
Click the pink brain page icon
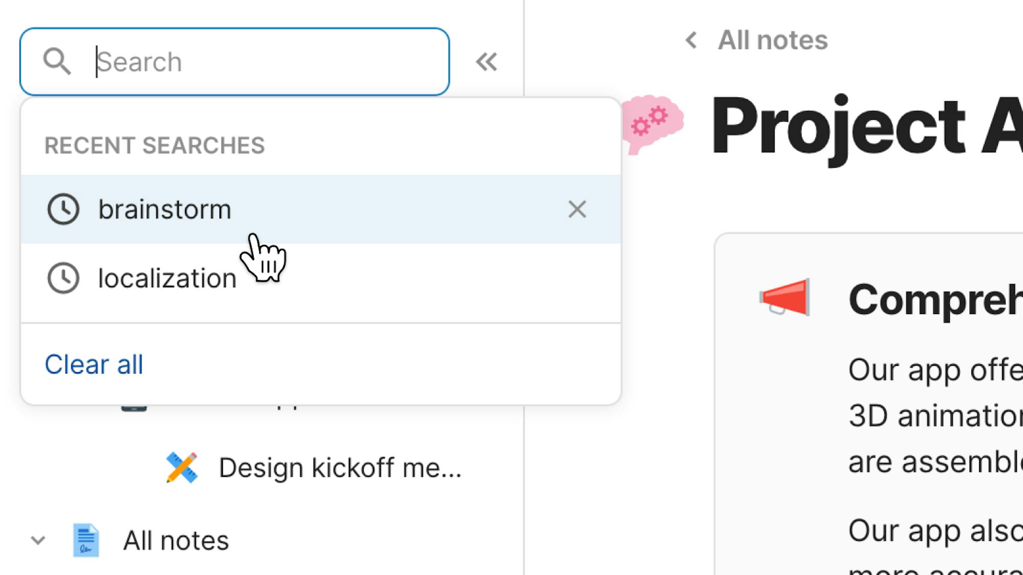[653, 124]
